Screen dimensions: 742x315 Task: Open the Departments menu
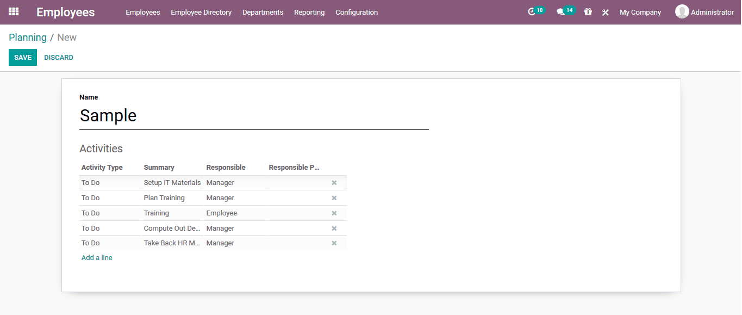coord(263,12)
